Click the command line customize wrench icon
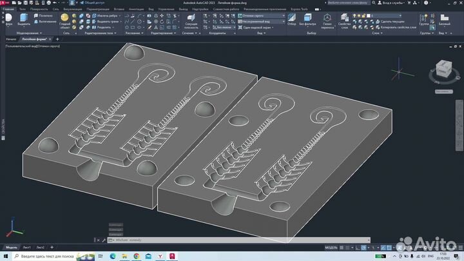The width and height of the screenshot is (464, 261). pyautogui.click(x=104, y=240)
